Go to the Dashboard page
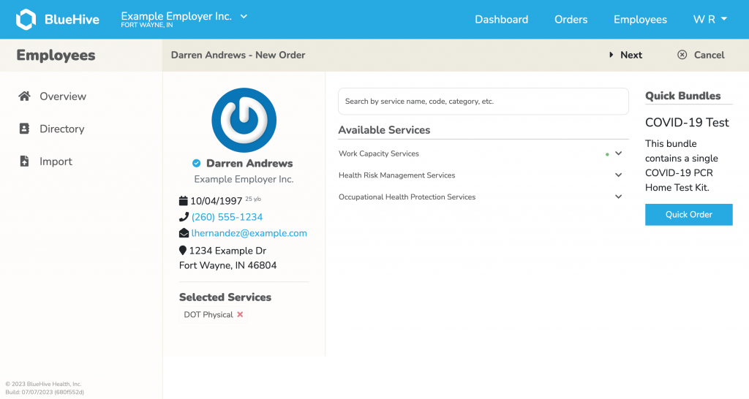Screen dimensions: 749x399 click(501, 20)
